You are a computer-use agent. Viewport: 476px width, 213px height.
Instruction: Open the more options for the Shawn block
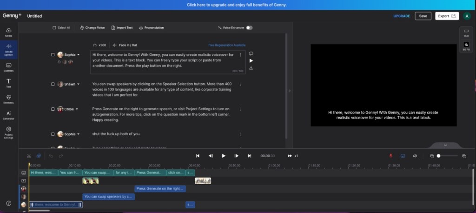point(241,84)
